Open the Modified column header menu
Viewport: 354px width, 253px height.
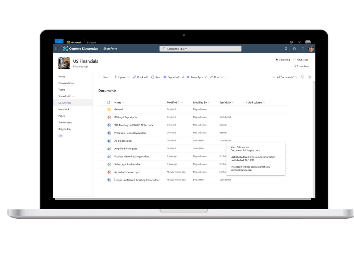175,103
